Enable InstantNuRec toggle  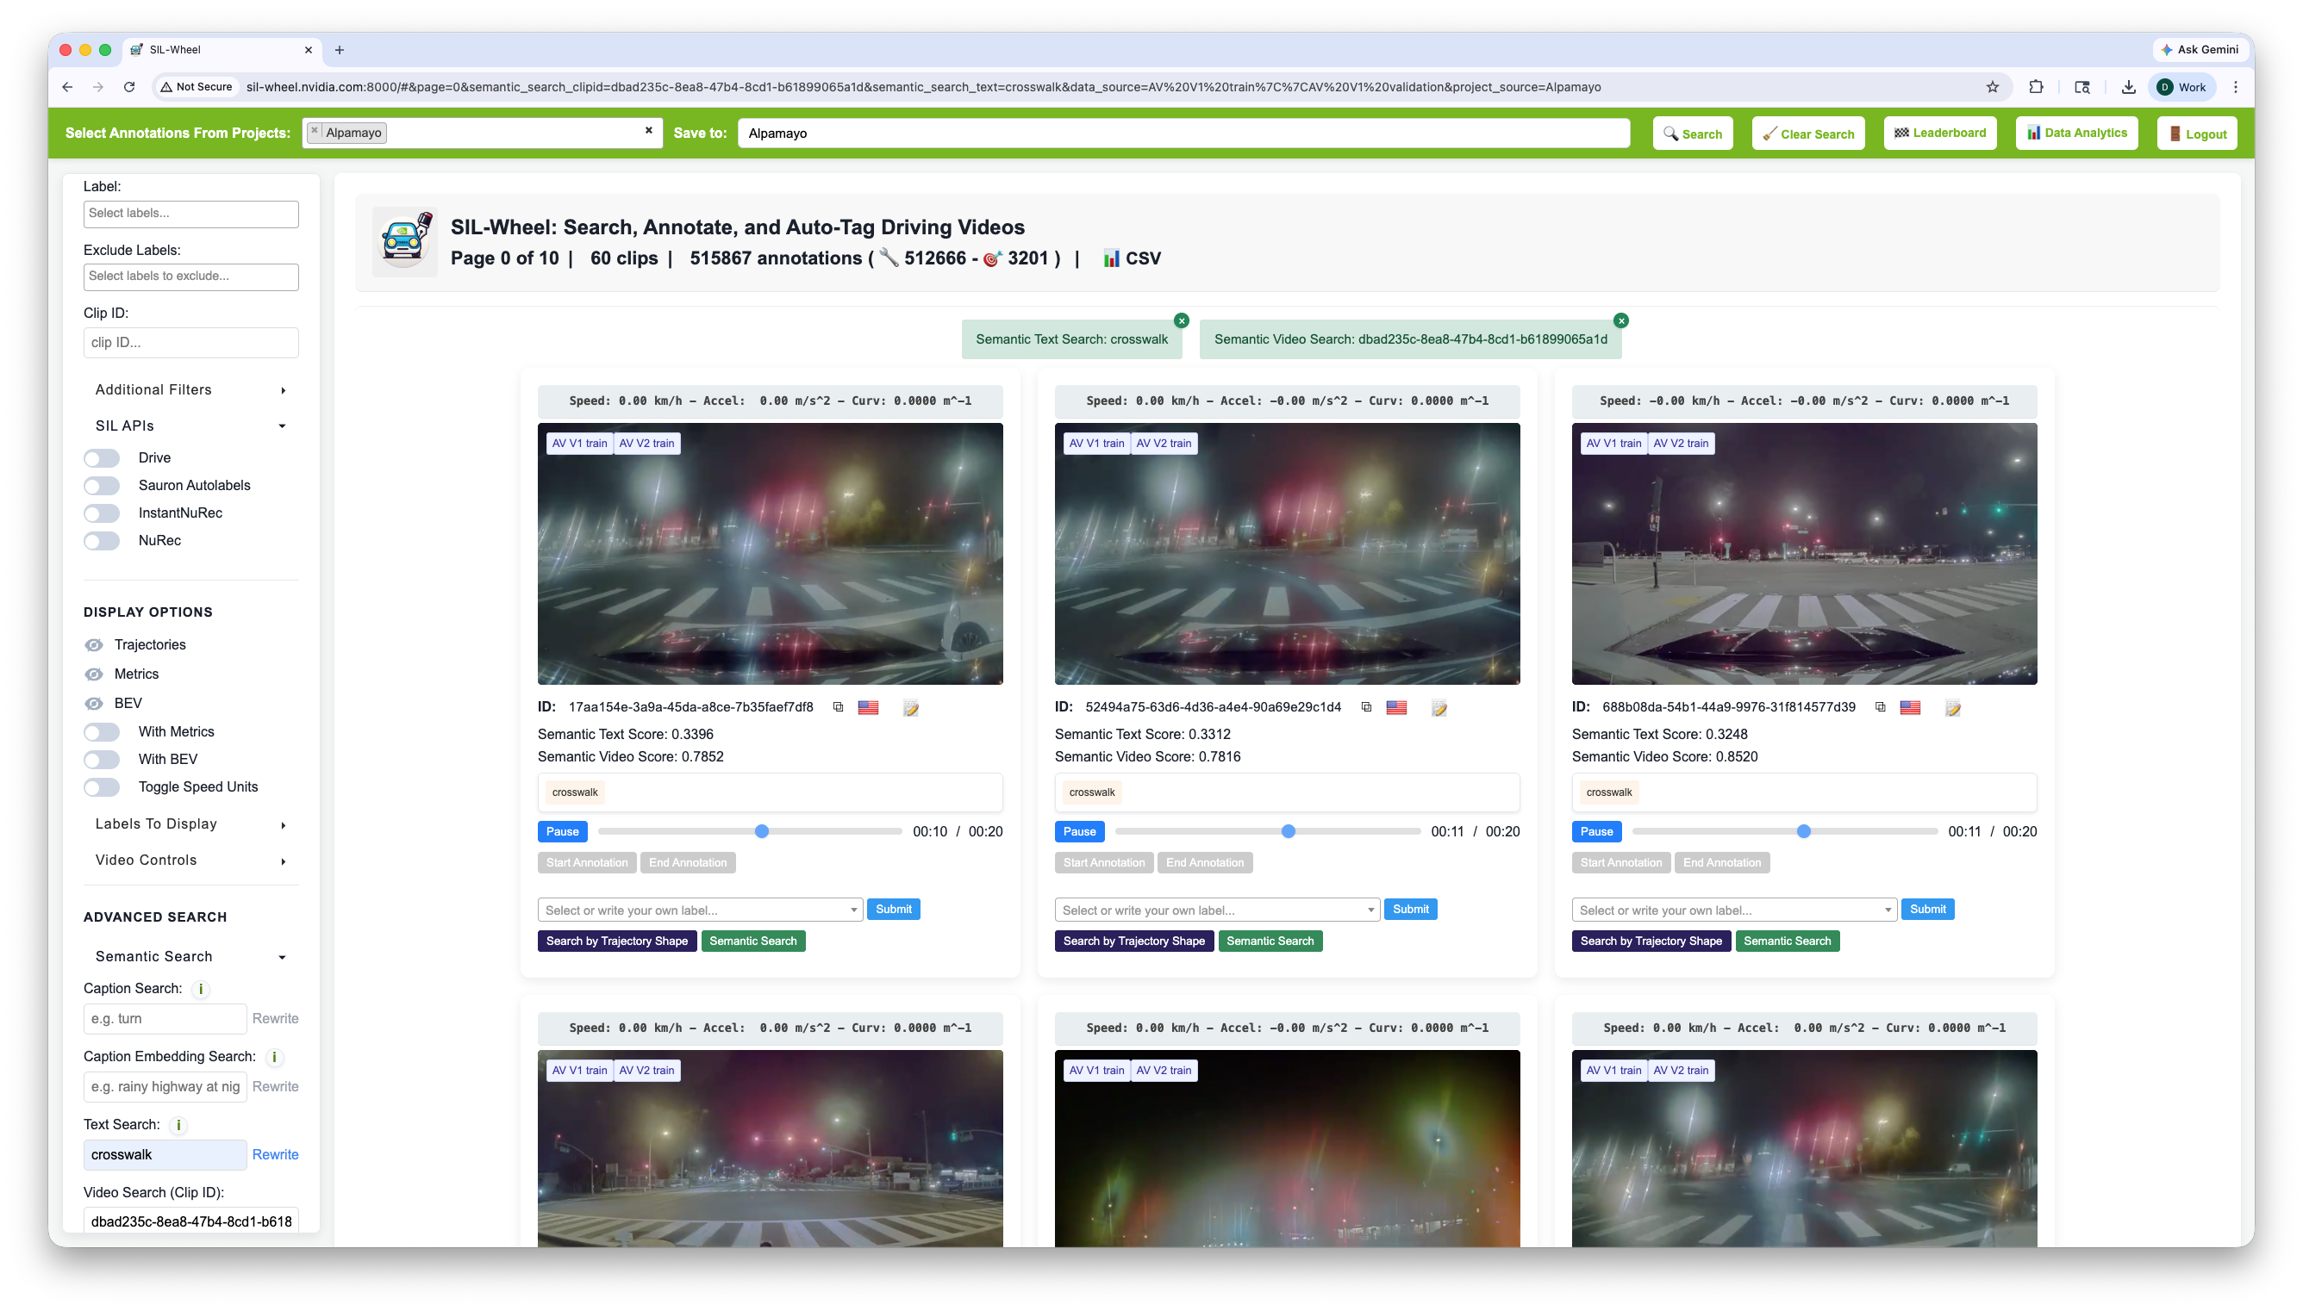(x=102, y=513)
